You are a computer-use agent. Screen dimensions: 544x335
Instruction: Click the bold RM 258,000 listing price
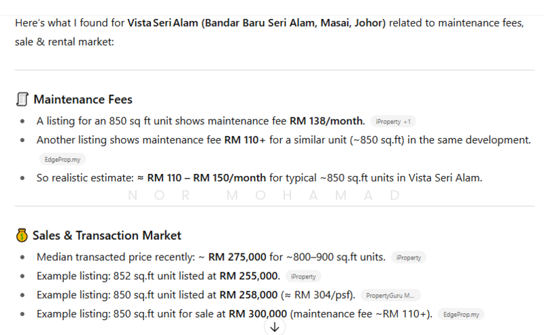248,295
